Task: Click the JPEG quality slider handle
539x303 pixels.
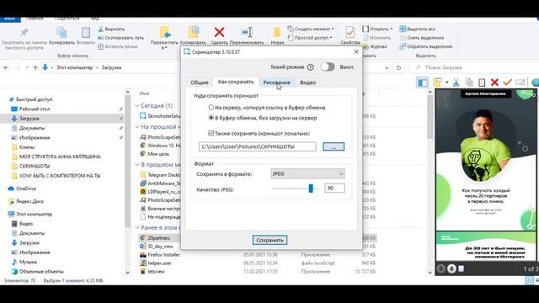Action: (x=311, y=189)
